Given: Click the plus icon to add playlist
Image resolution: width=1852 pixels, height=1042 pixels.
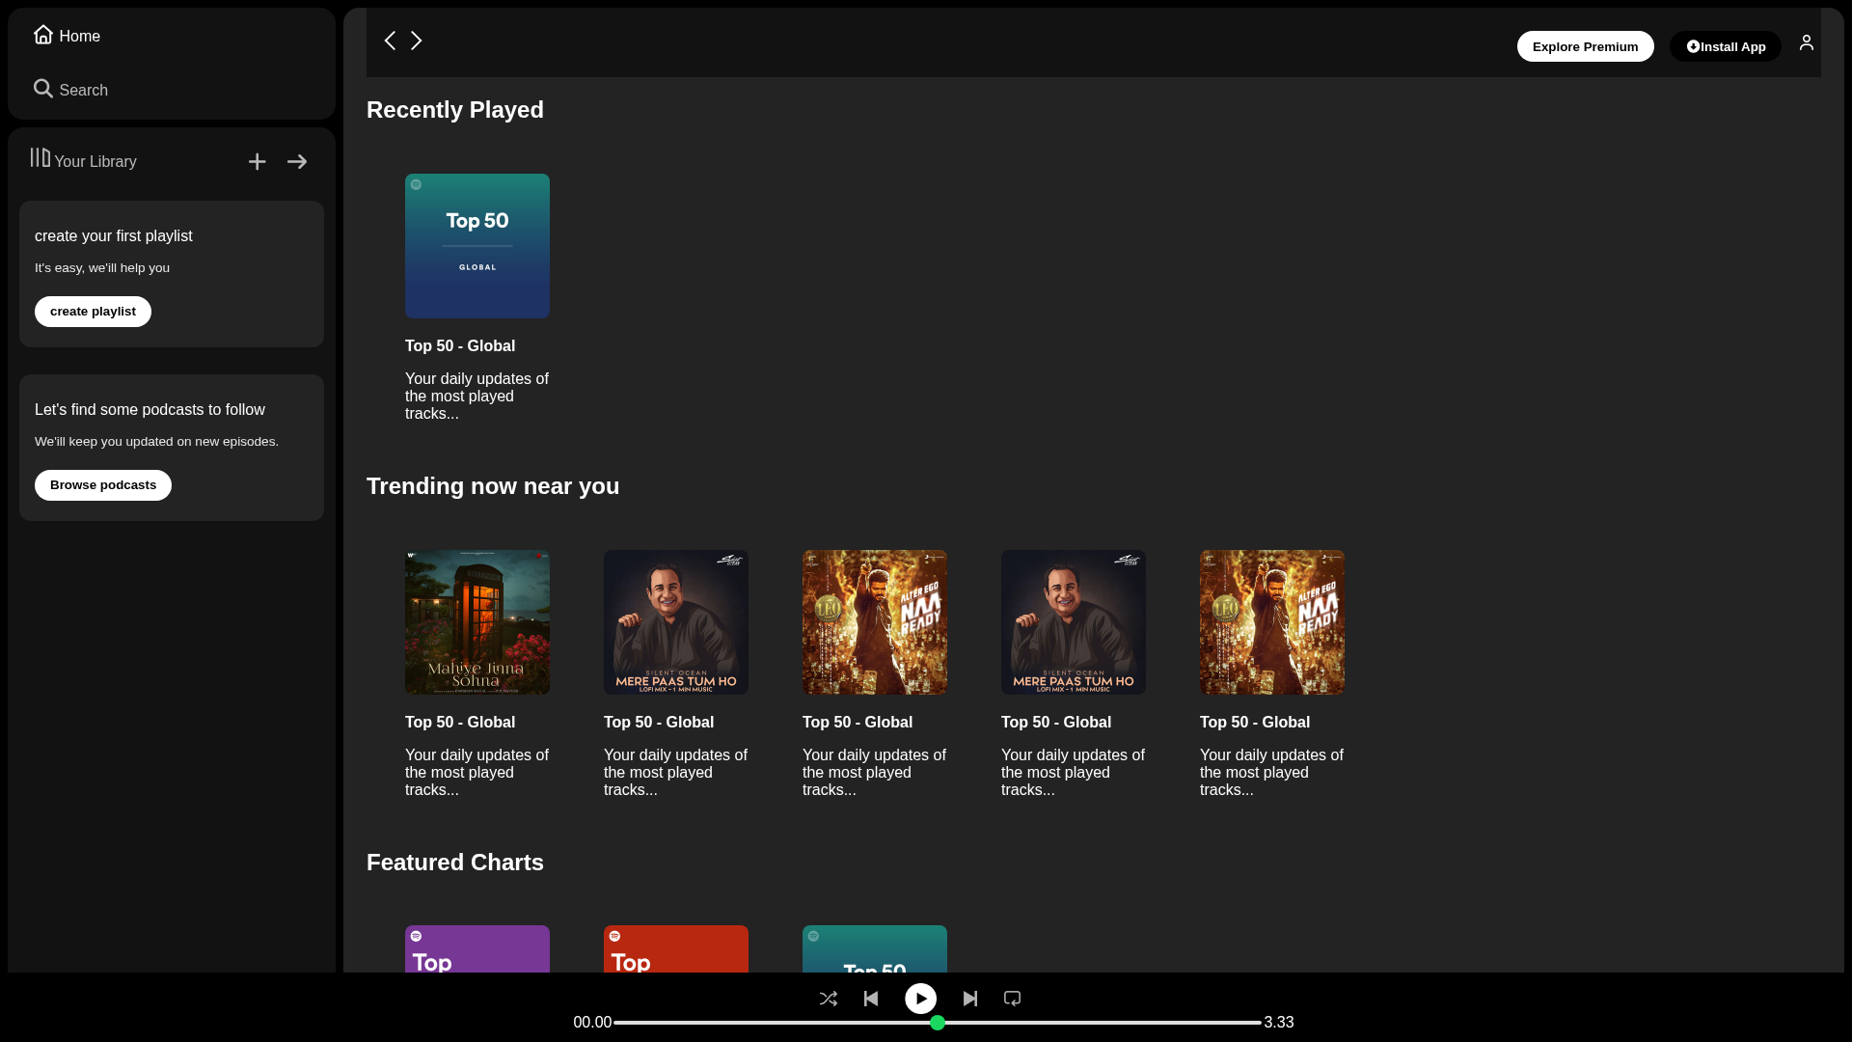Looking at the screenshot, I should [x=257, y=162].
